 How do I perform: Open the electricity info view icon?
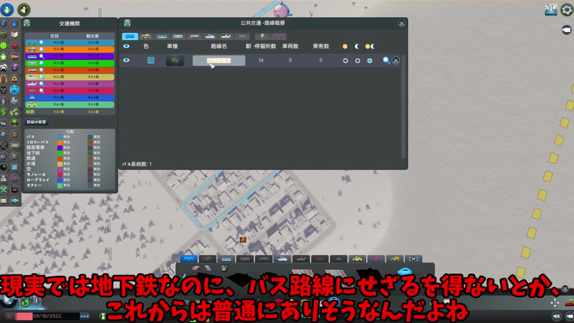4,23
